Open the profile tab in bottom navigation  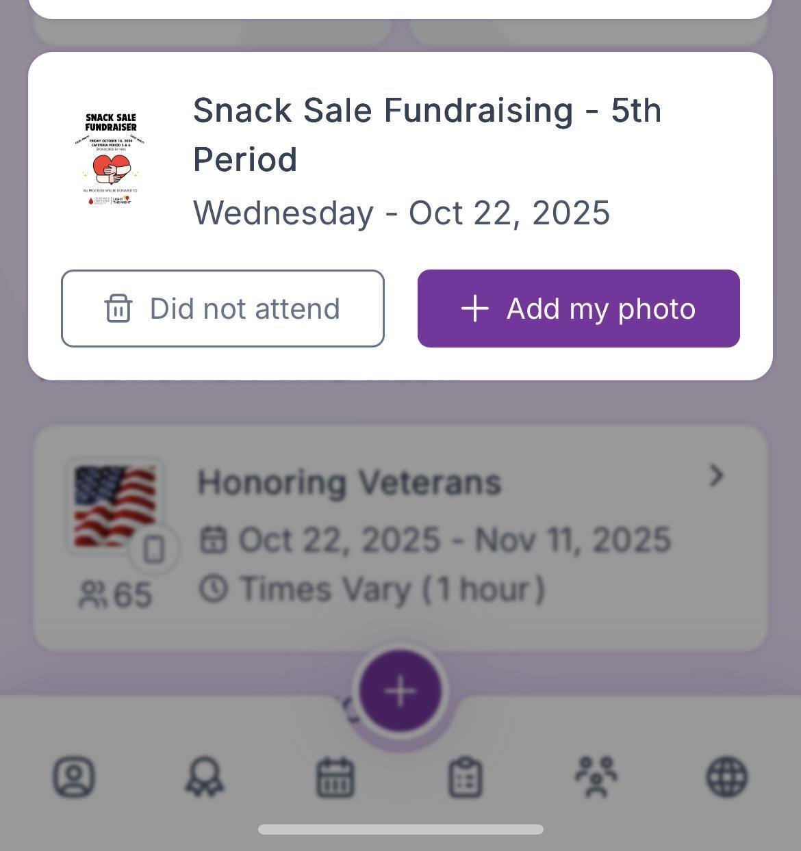74,777
